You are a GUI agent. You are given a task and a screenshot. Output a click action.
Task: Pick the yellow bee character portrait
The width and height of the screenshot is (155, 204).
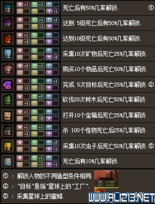pyautogui.click(x=8, y=146)
